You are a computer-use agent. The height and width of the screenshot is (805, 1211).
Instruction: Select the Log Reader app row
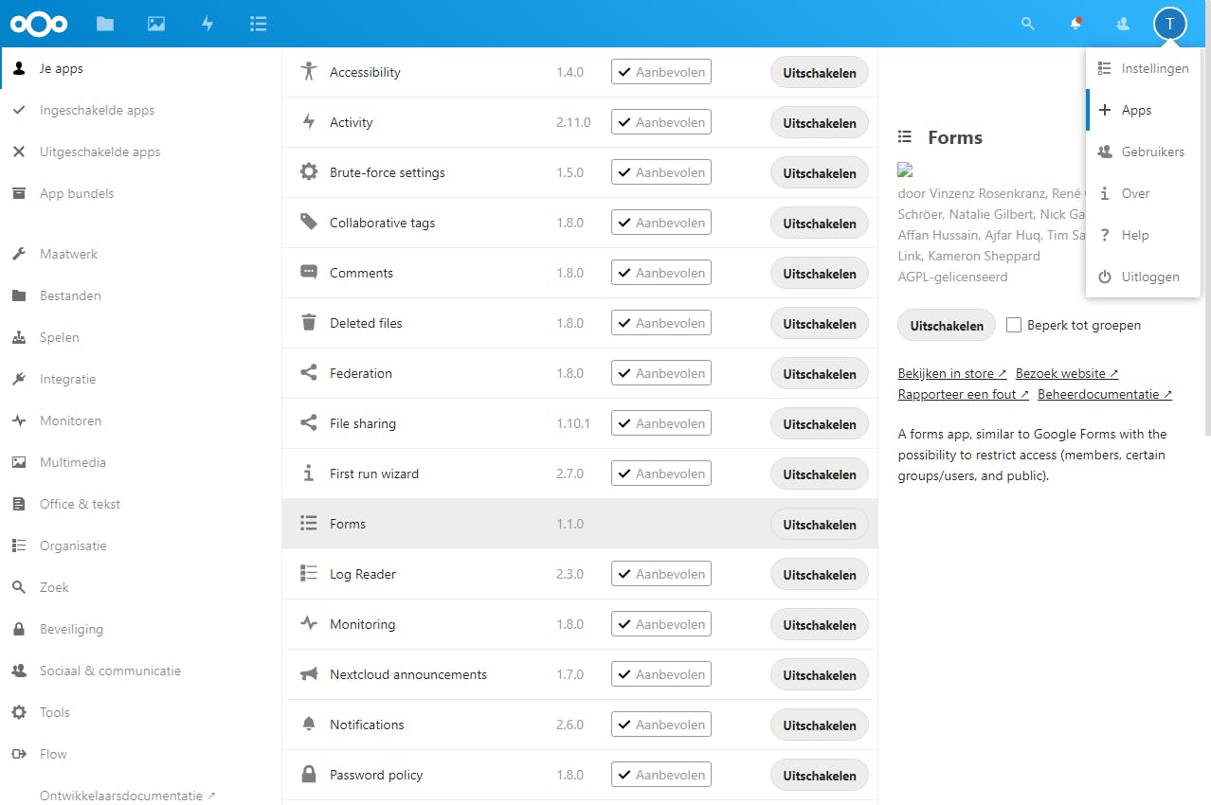(x=426, y=574)
